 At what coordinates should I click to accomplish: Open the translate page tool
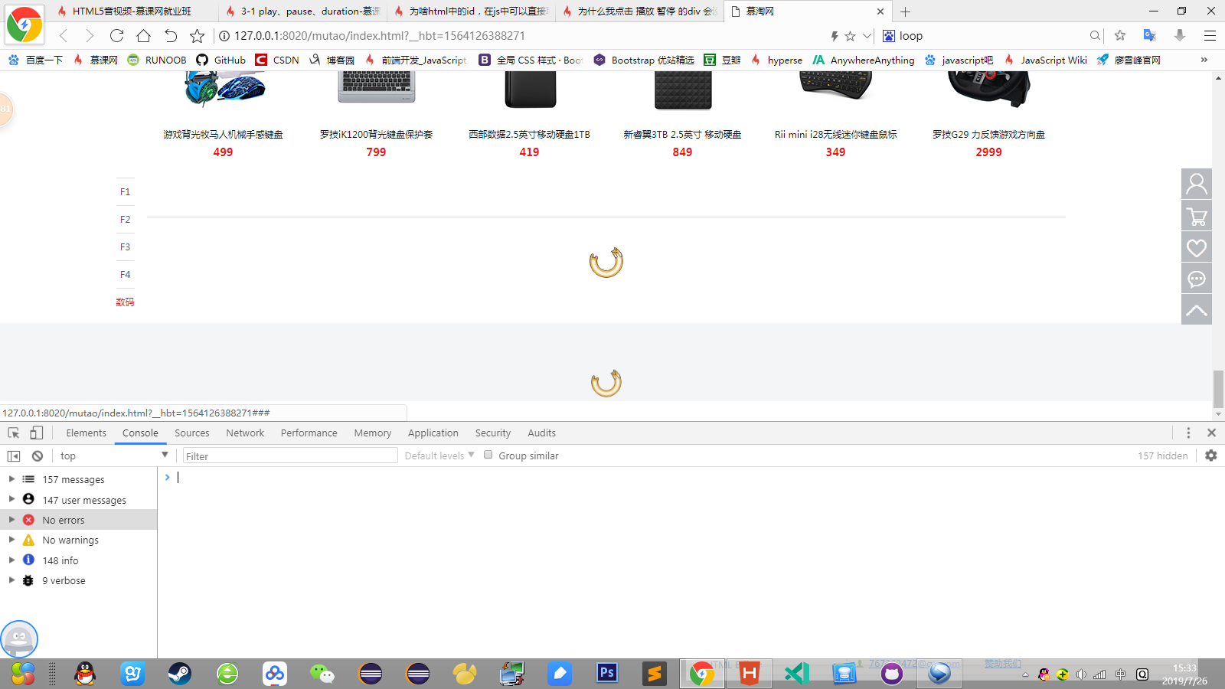click(1150, 35)
